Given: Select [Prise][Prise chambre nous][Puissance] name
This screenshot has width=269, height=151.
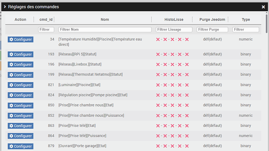Looking at the screenshot, I should coord(91,115).
